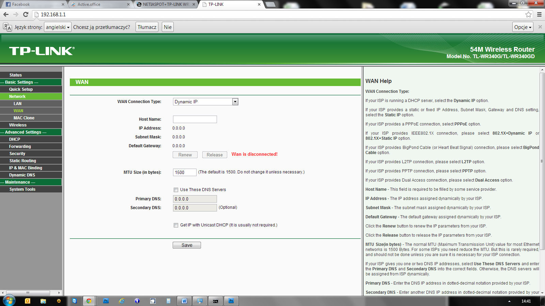Open the Chrome menu icon
The height and width of the screenshot is (306, 545).
[x=539, y=14]
